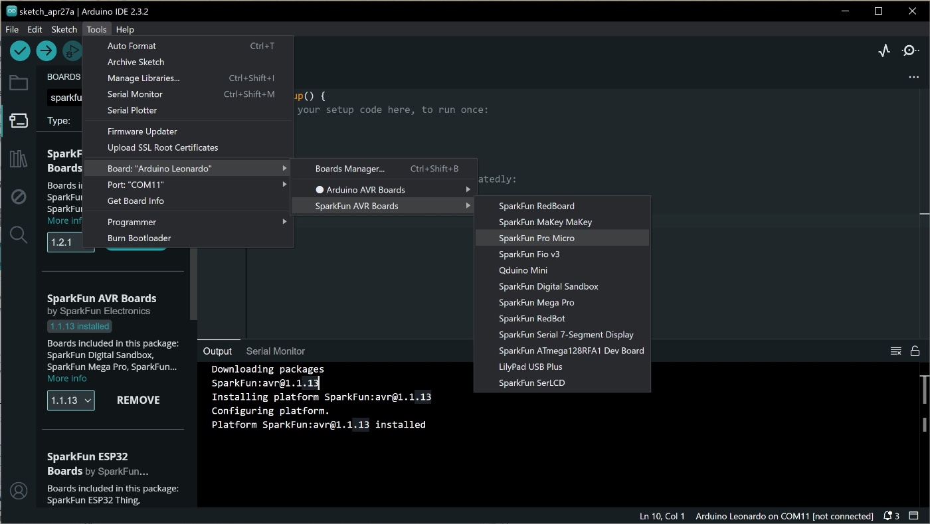Click the output panel vertical scrollbar

[x=925, y=389]
